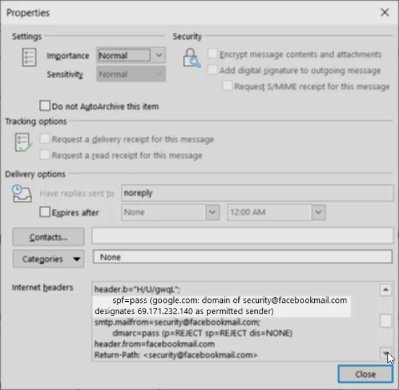399x390 pixels.
Task: Click the Delivery options clock envelope icon
Action: tap(22, 194)
